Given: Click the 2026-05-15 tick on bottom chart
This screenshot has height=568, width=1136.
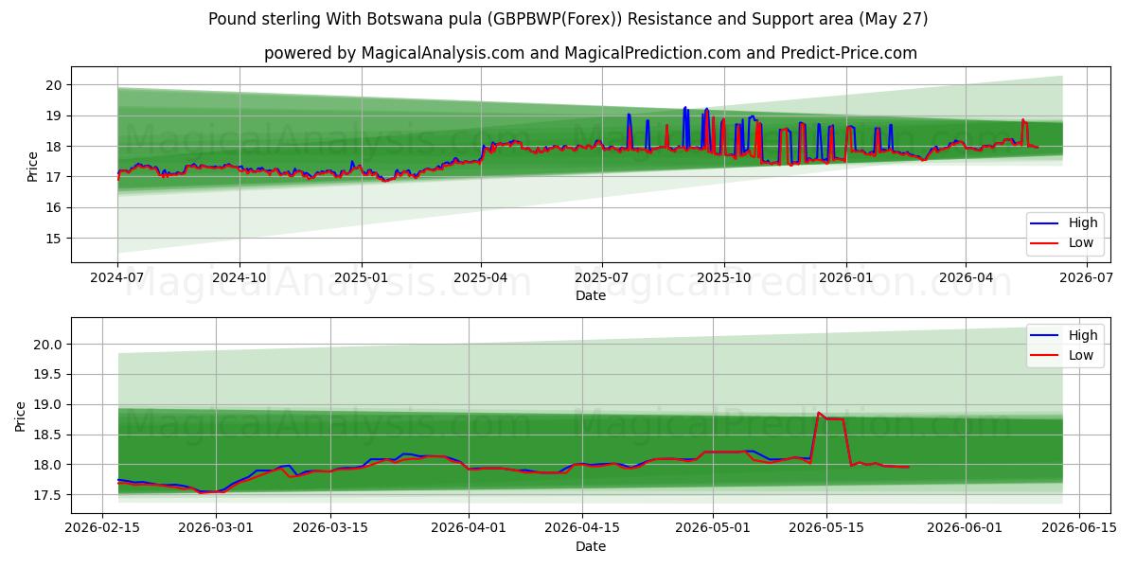Looking at the screenshot, I should point(825,529).
